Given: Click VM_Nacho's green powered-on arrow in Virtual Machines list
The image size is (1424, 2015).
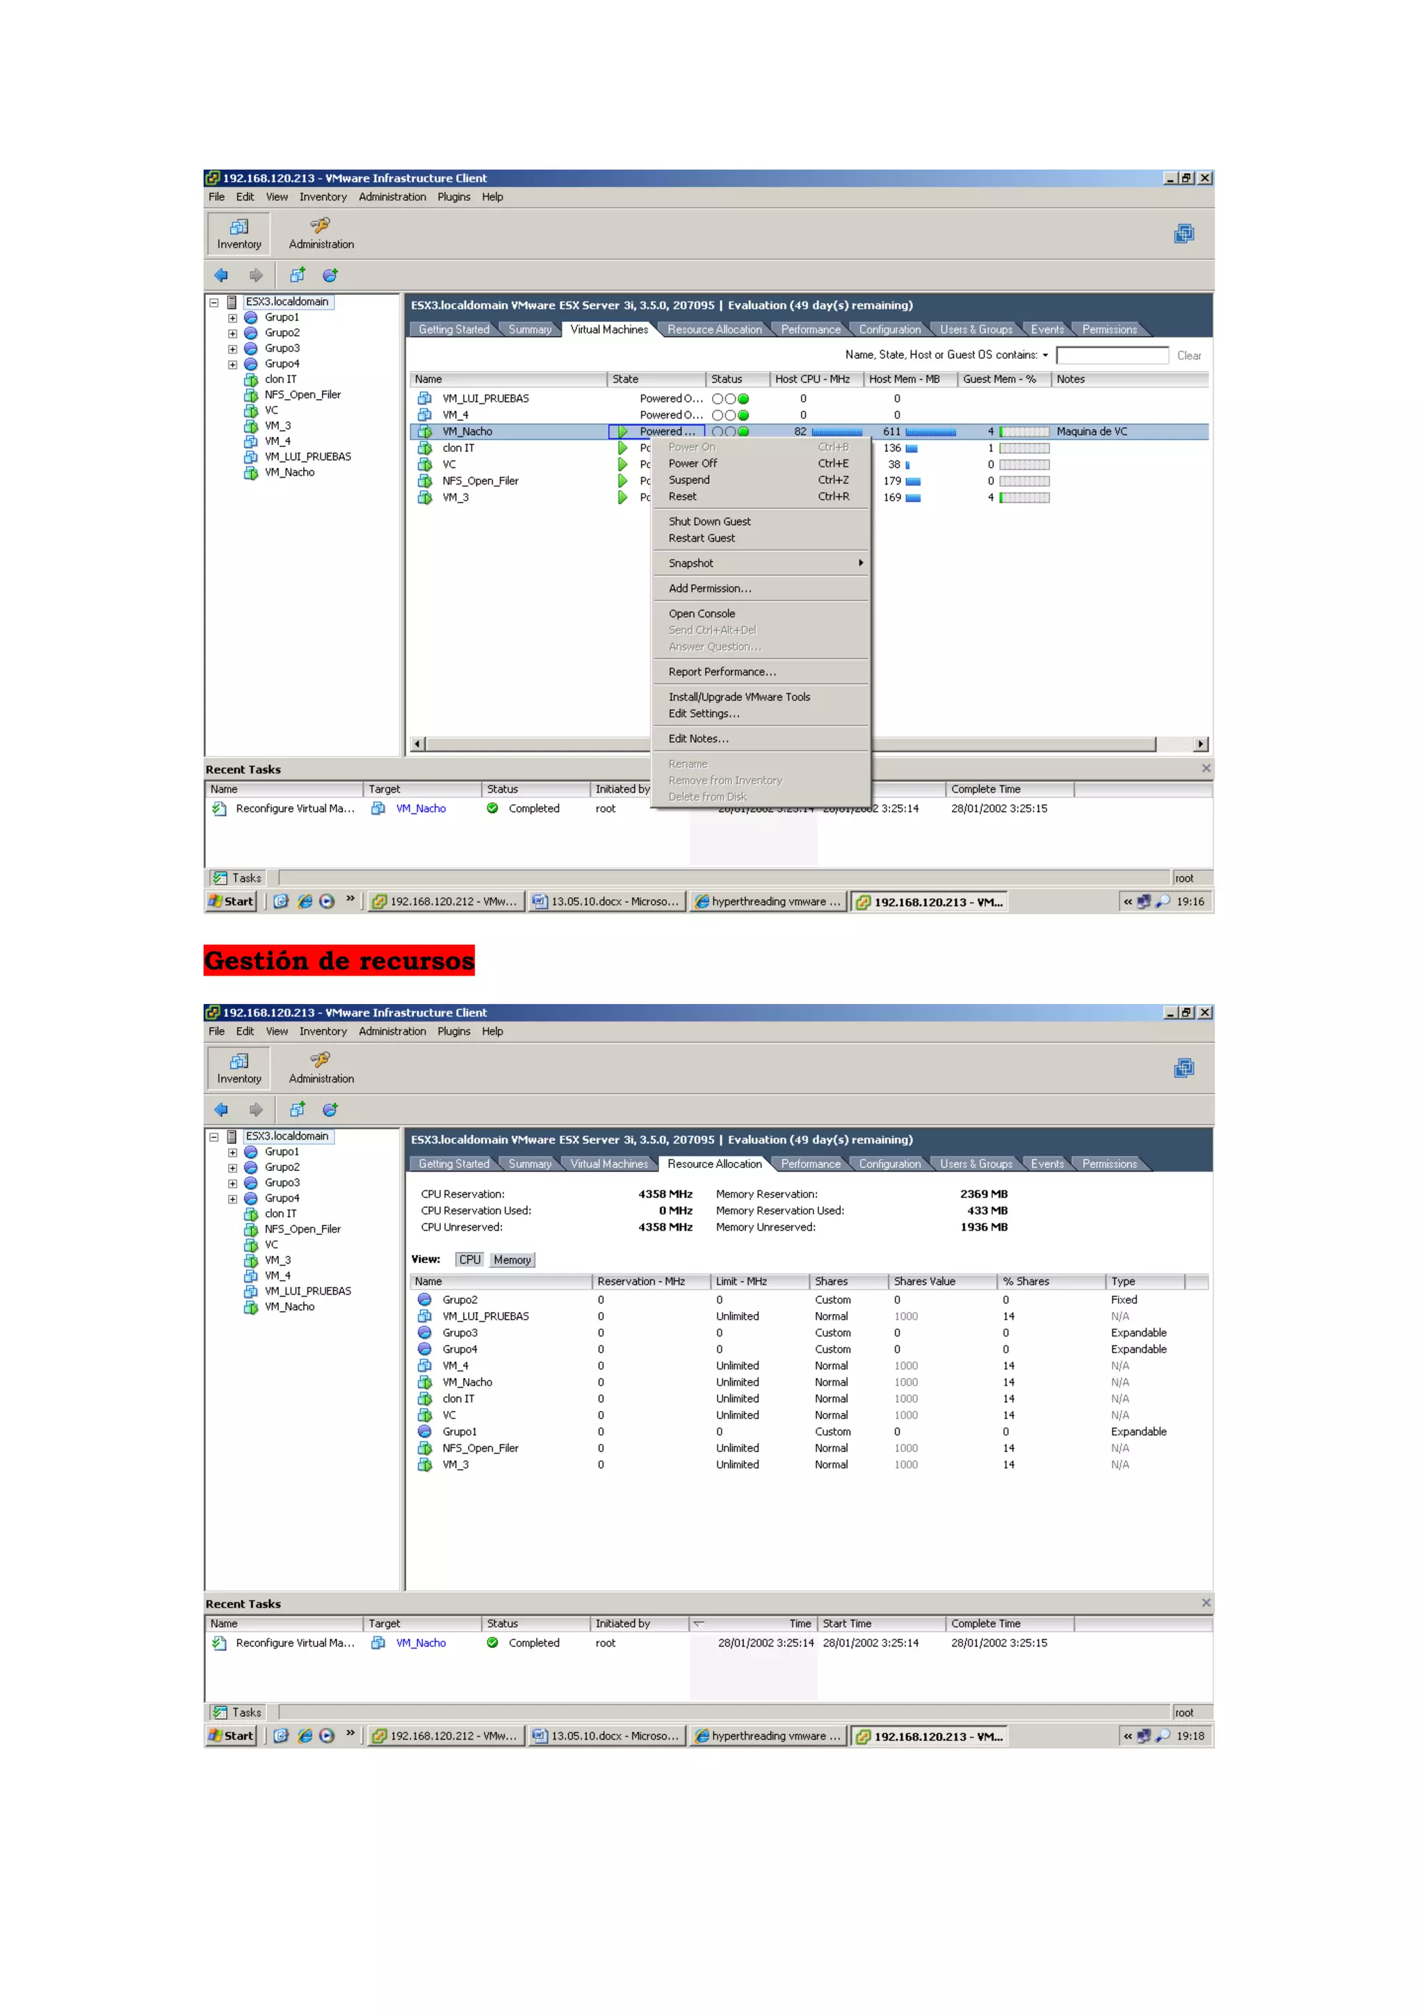Looking at the screenshot, I should [x=622, y=432].
